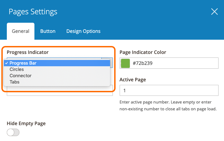Focus the Active Page number field

point(169,90)
